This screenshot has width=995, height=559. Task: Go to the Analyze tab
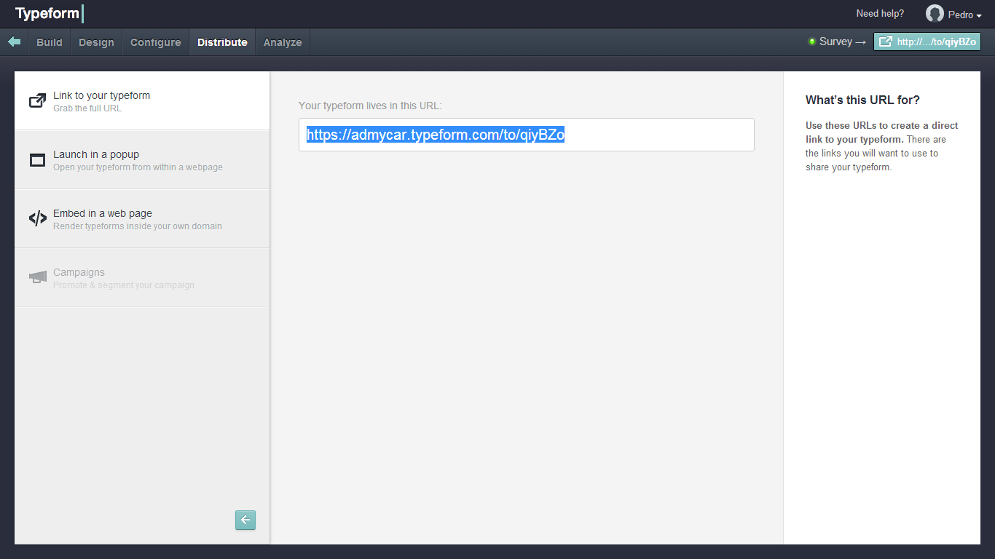click(283, 42)
